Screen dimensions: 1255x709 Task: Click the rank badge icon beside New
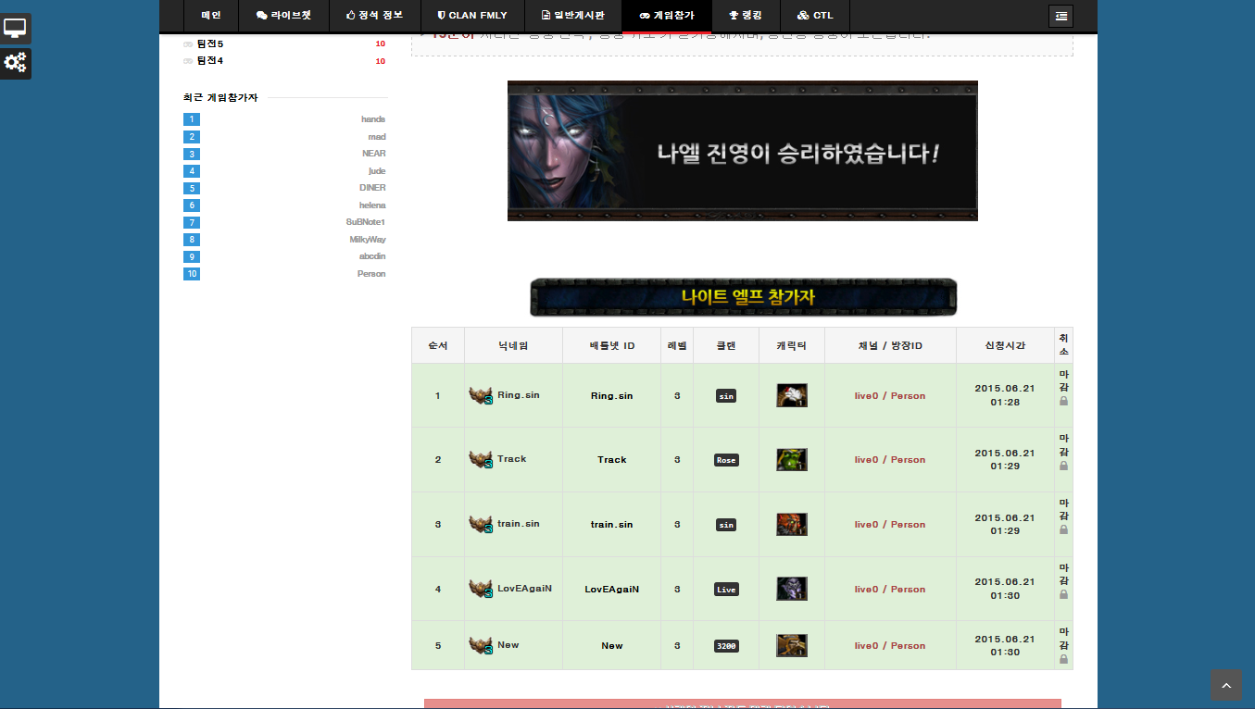[481, 645]
